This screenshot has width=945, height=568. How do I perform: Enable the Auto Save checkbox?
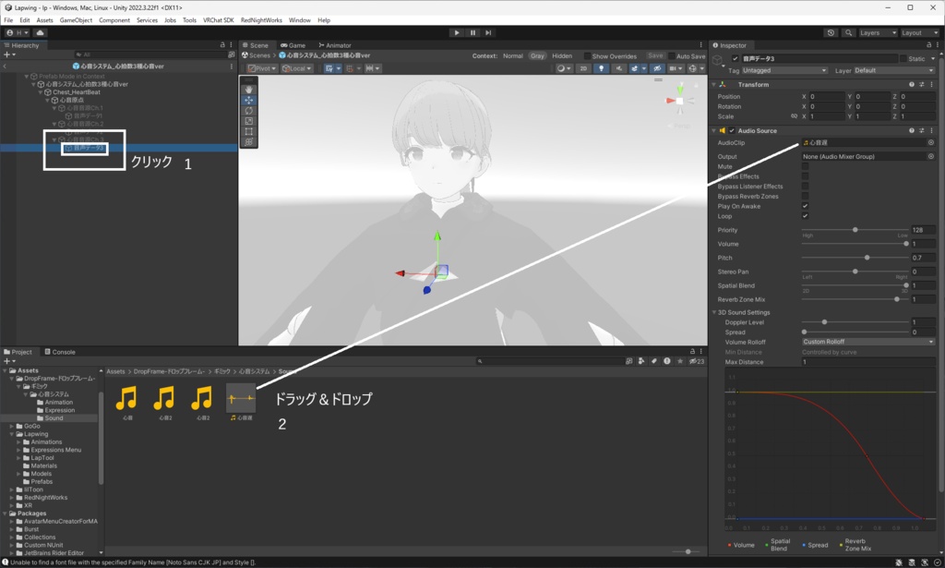click(672, 56)
